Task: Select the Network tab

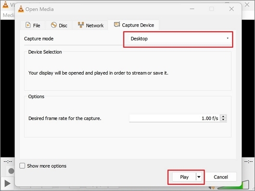Action: tap(91, 25)
